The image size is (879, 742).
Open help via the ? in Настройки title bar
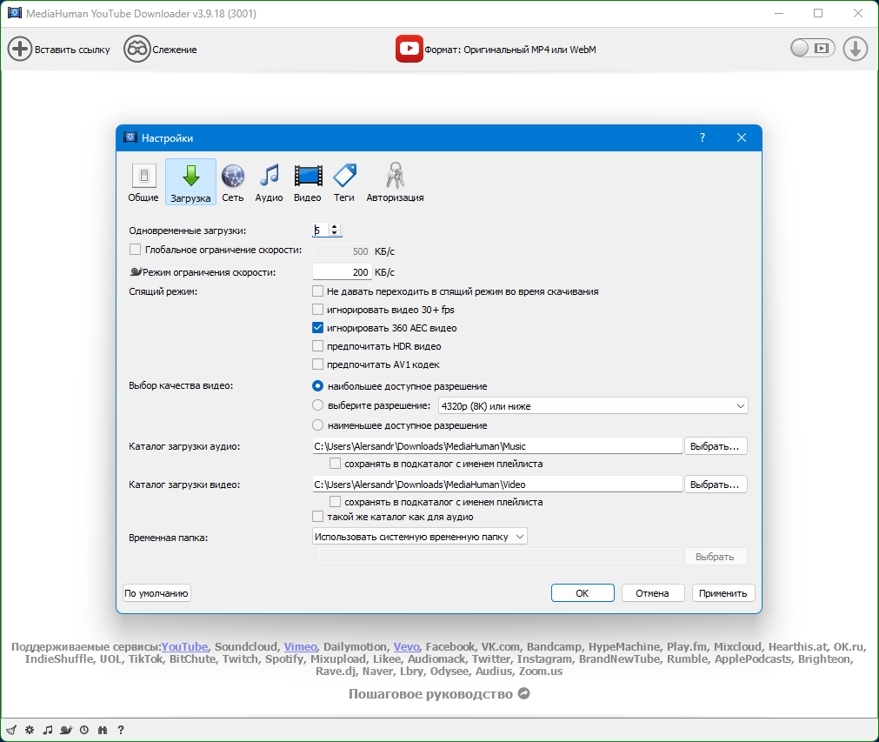703,137
